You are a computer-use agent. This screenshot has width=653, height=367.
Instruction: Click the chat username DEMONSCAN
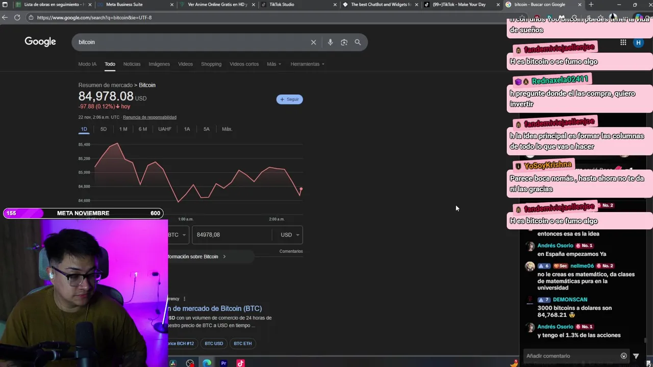(570, 300)
